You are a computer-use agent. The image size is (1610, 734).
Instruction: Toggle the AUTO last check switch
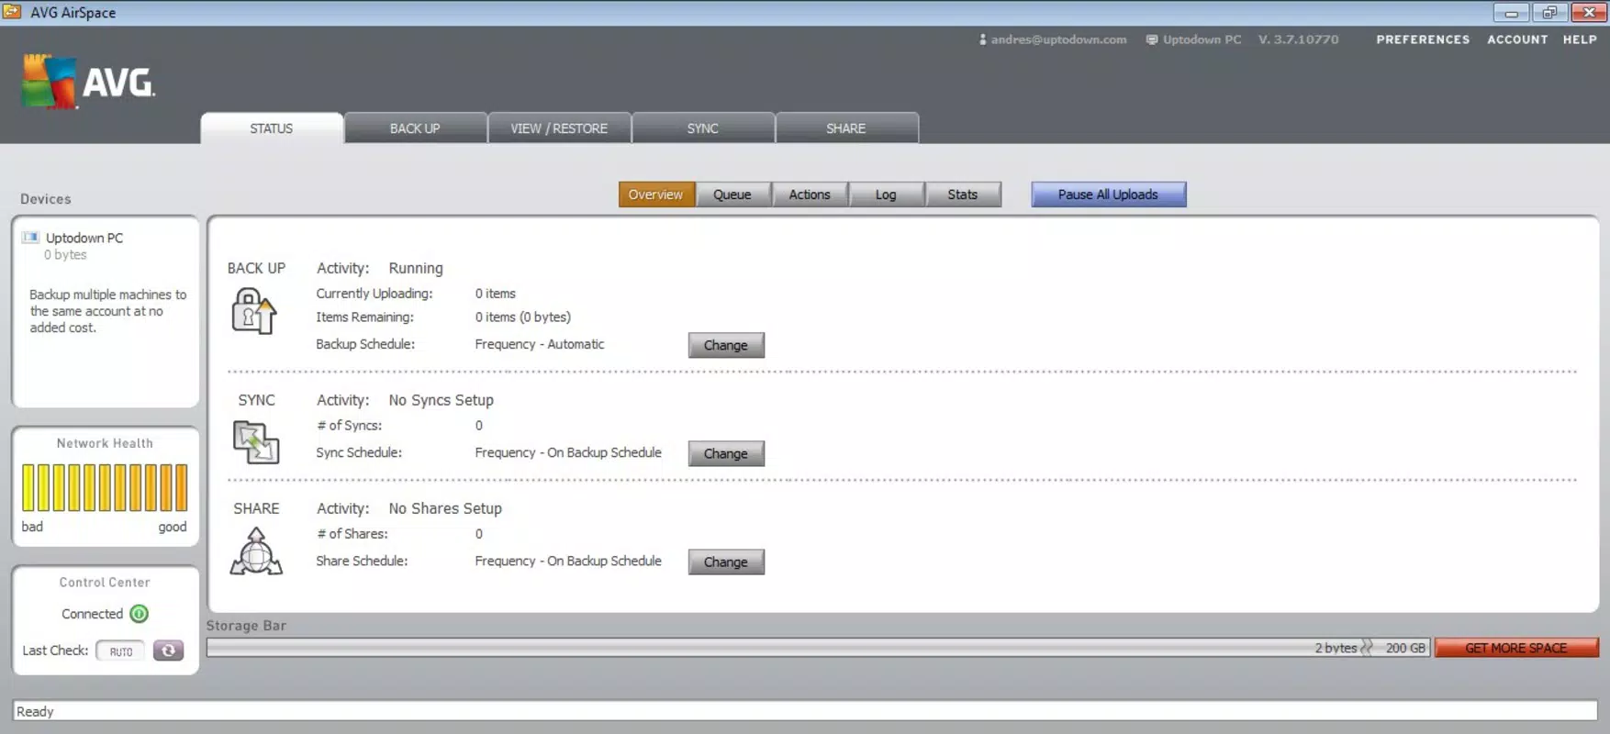(x=120, y=651)
